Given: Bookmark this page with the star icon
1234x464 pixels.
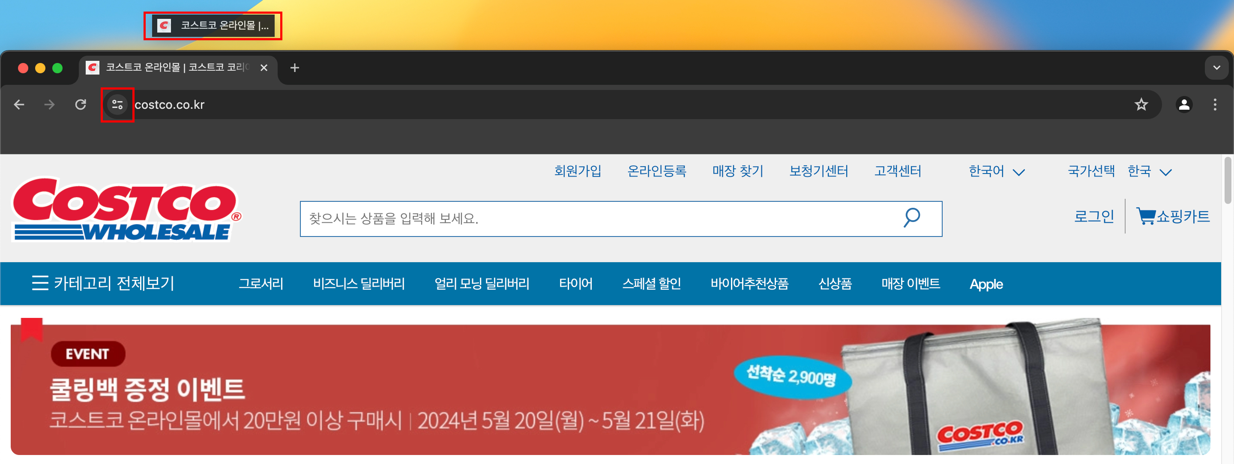Looking at the screenshot, I should [1141, 105].
